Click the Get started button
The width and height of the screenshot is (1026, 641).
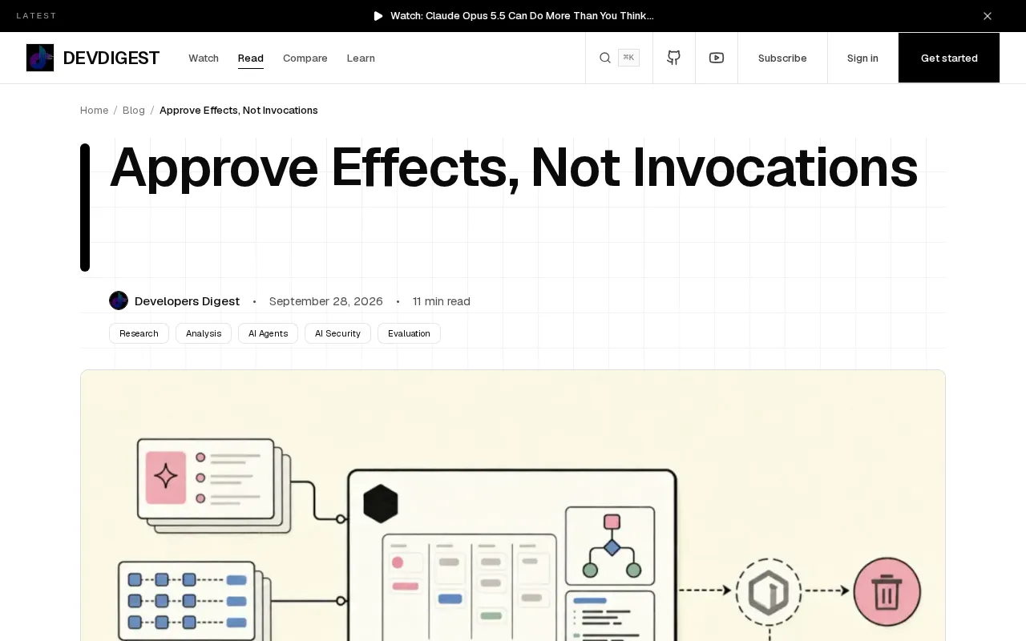(x=949, y=58)
